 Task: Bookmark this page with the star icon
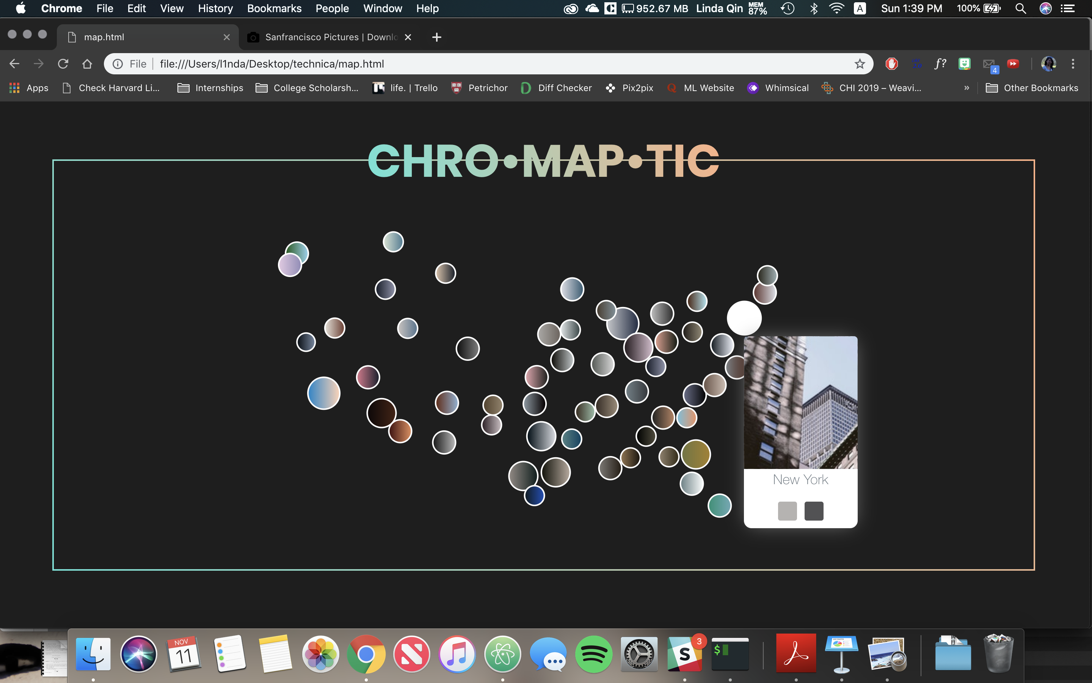860,64
